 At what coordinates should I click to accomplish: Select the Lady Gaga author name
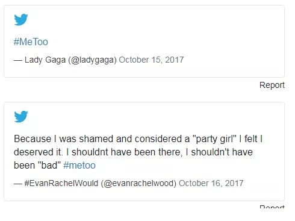45,60
